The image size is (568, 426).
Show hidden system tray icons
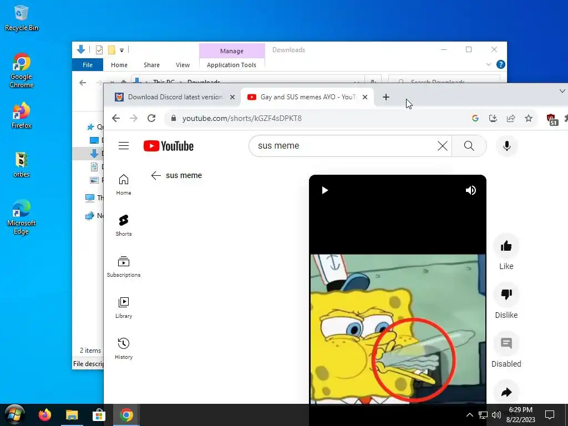point(469,415)
